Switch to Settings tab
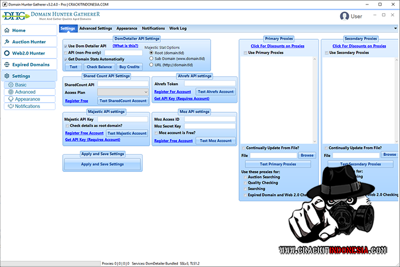The image size is (400, 267). pyautogui.click(x=67, y=28)
